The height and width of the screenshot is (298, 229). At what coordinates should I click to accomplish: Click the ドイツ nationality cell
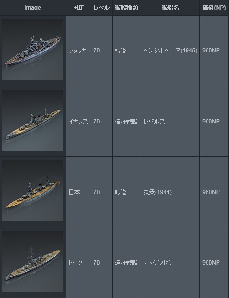[x=75, y=263]
